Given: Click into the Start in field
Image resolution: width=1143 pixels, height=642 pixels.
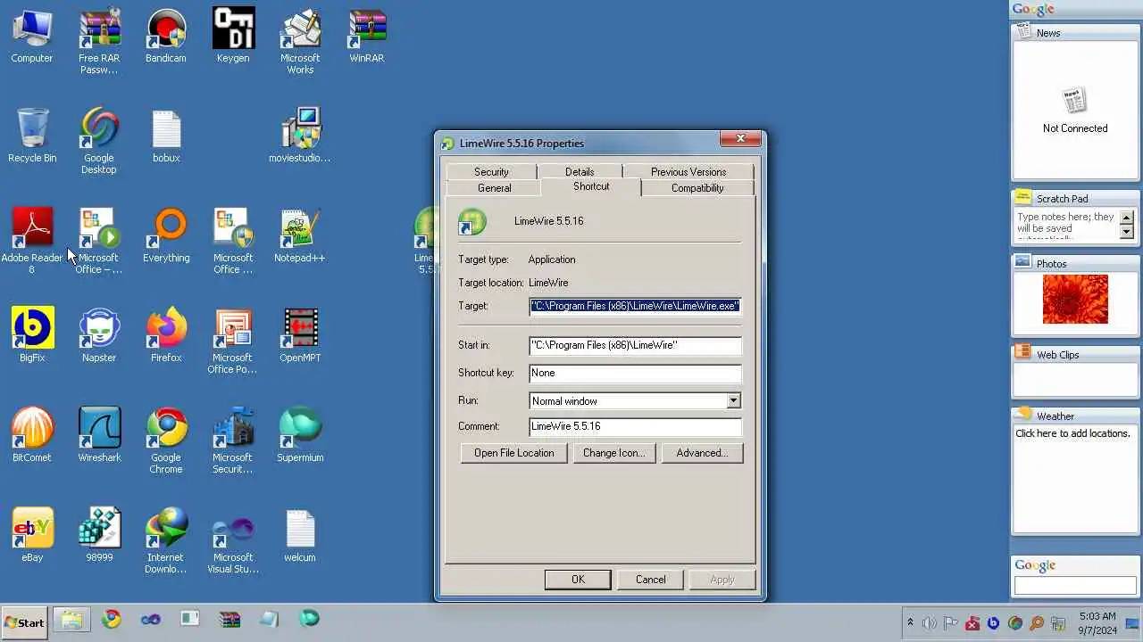Looking at the screenshot, I should click(x=635, y=345).
